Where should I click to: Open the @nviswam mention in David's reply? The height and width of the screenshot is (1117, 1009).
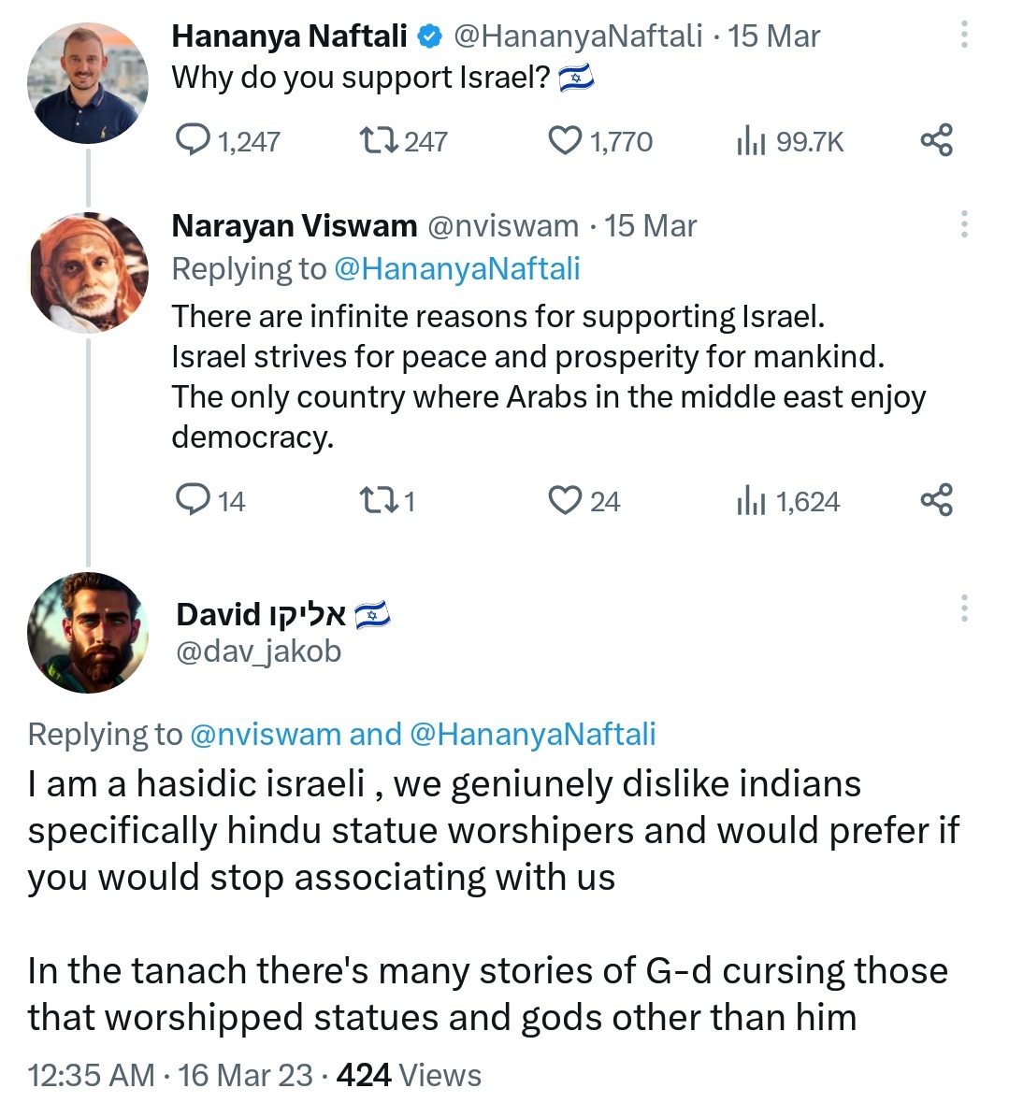(x=266, y=735)
